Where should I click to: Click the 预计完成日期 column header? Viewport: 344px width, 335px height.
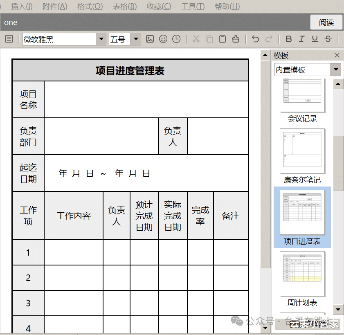coord(144,216)
